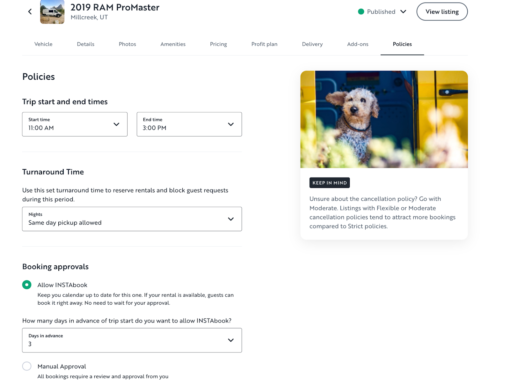This screenshot has height=386, width=510.
Task: Click the Nights field chevron arrow
Action: pos(231,219)
